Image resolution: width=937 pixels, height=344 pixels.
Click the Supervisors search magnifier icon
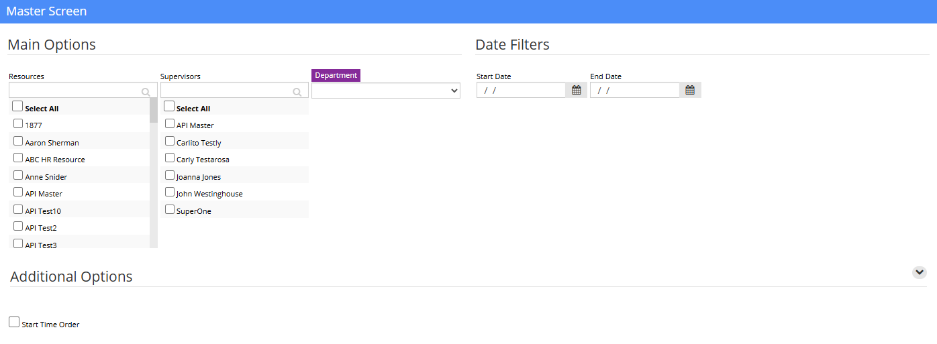[297, 92]
